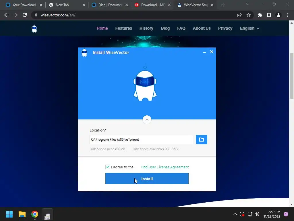Bookmark this page with star icon
The image size is (294, 221).
point(248,15)
